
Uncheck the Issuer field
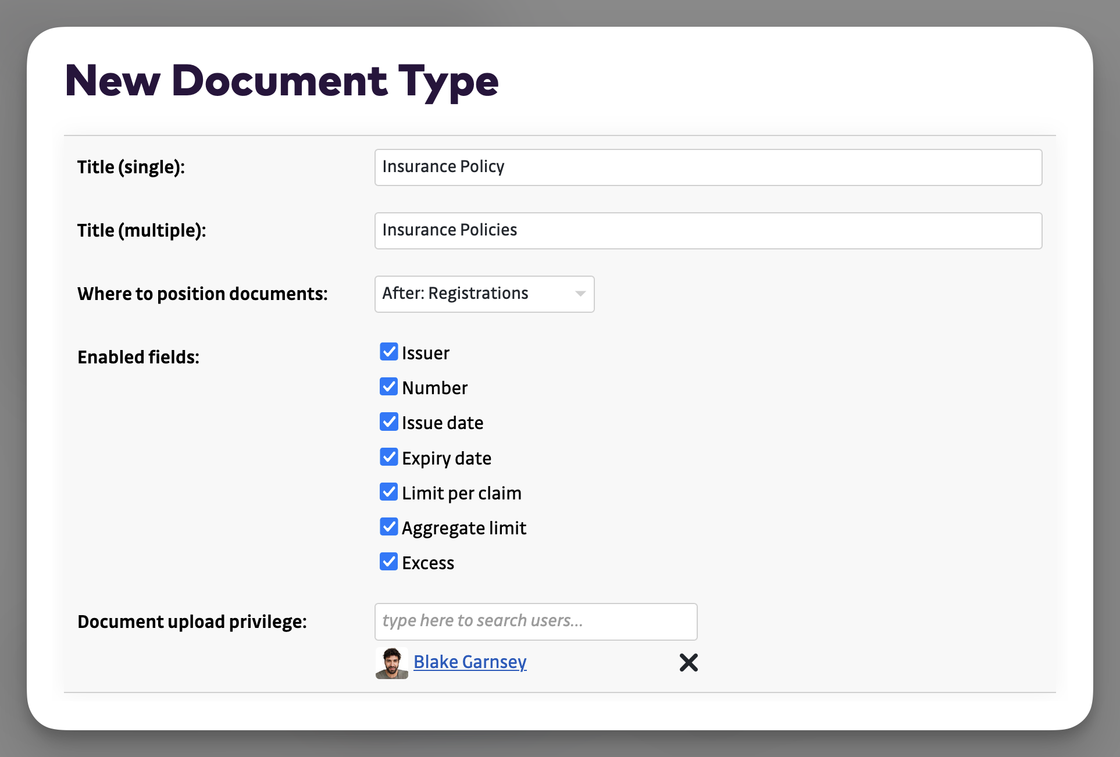click(388, 352)
